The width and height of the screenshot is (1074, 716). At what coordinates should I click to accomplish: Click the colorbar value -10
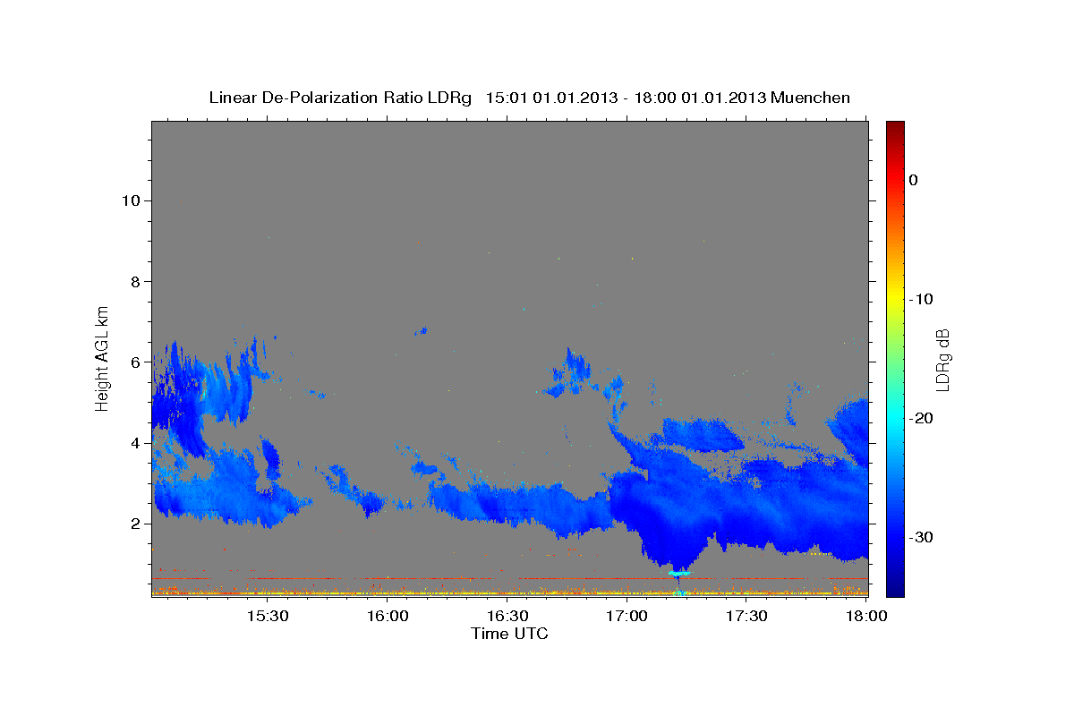point(922,299)
